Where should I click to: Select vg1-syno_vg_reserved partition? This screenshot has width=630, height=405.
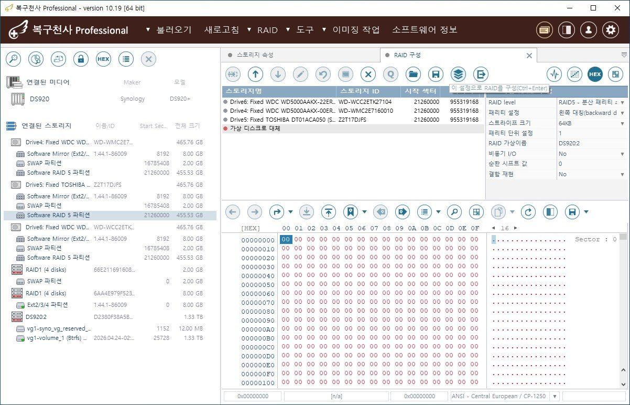[x=110, y=328]
